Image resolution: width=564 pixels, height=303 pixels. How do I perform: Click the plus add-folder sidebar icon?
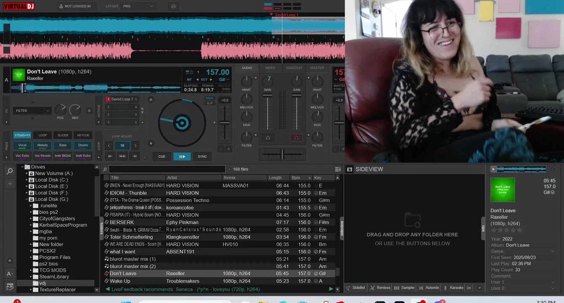click(10, 184)
